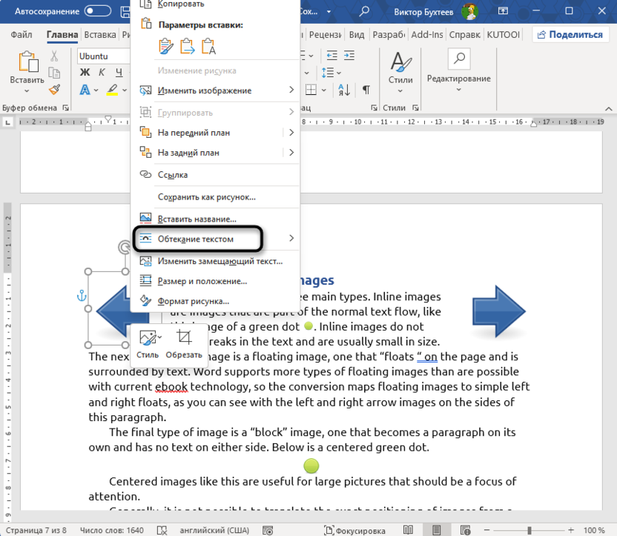617x536 pixels.
Task: Select Merge Formatting paste option
Action: click(x=188, y=46)
